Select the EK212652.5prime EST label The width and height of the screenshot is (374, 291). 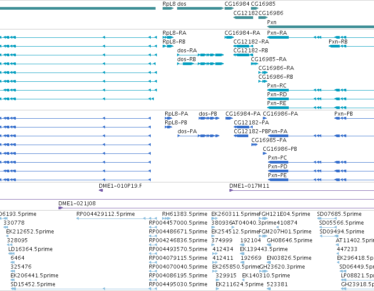point(30,232)
